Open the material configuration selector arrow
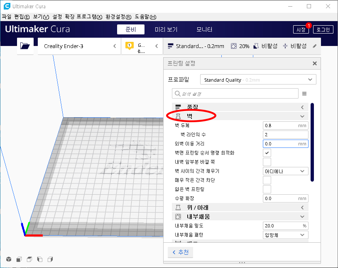This screenshot has width=338, height=268. (157, 46)
